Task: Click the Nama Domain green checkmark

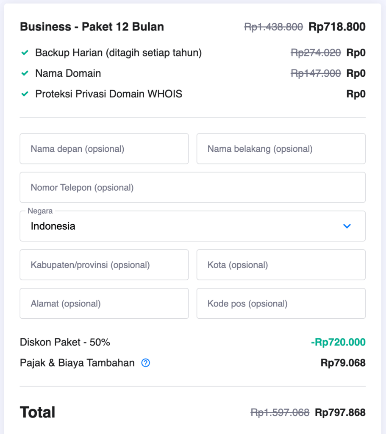Action: 25,73
